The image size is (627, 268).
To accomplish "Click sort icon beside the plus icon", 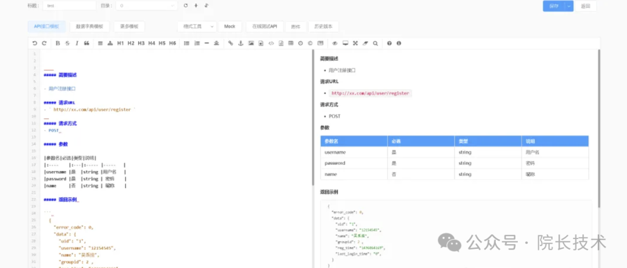I will pos(206,6).
